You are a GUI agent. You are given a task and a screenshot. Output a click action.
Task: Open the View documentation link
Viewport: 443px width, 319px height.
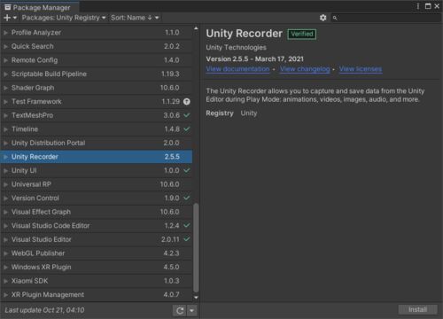point(237,69)
